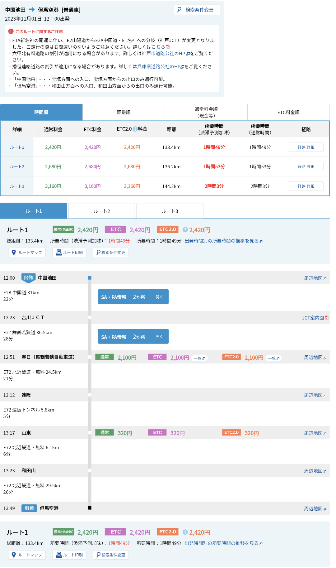Click the map pin icon for ルートマップ
This screenshot has width=336, height=568.
point(14,253)
